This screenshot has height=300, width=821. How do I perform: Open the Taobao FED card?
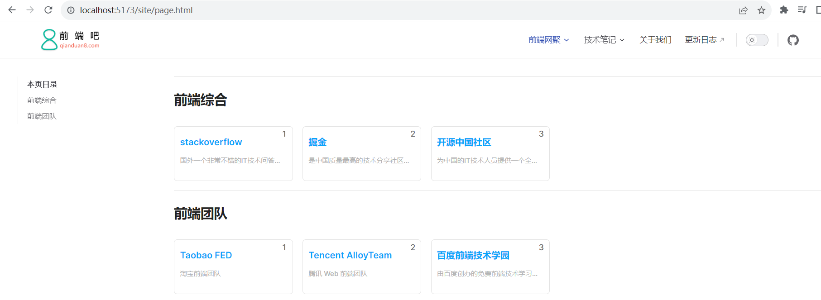233,267
